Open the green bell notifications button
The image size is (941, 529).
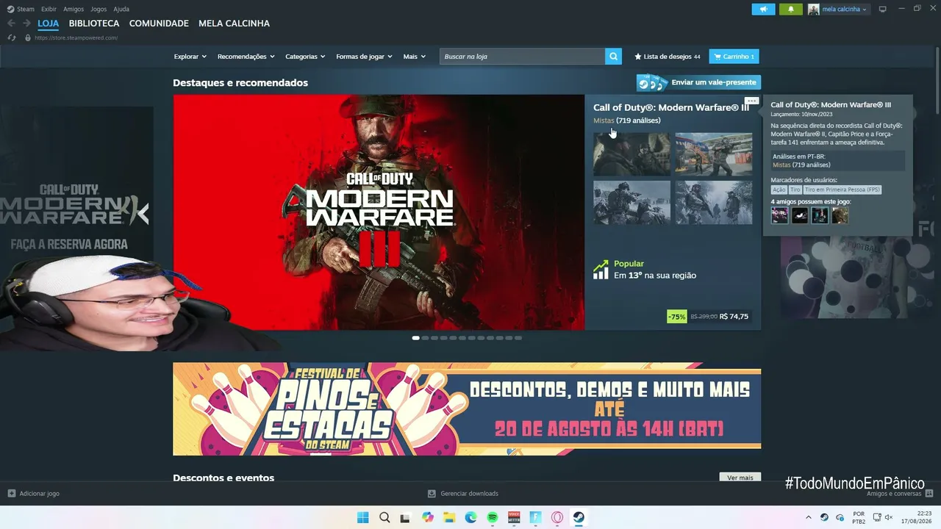791,10
